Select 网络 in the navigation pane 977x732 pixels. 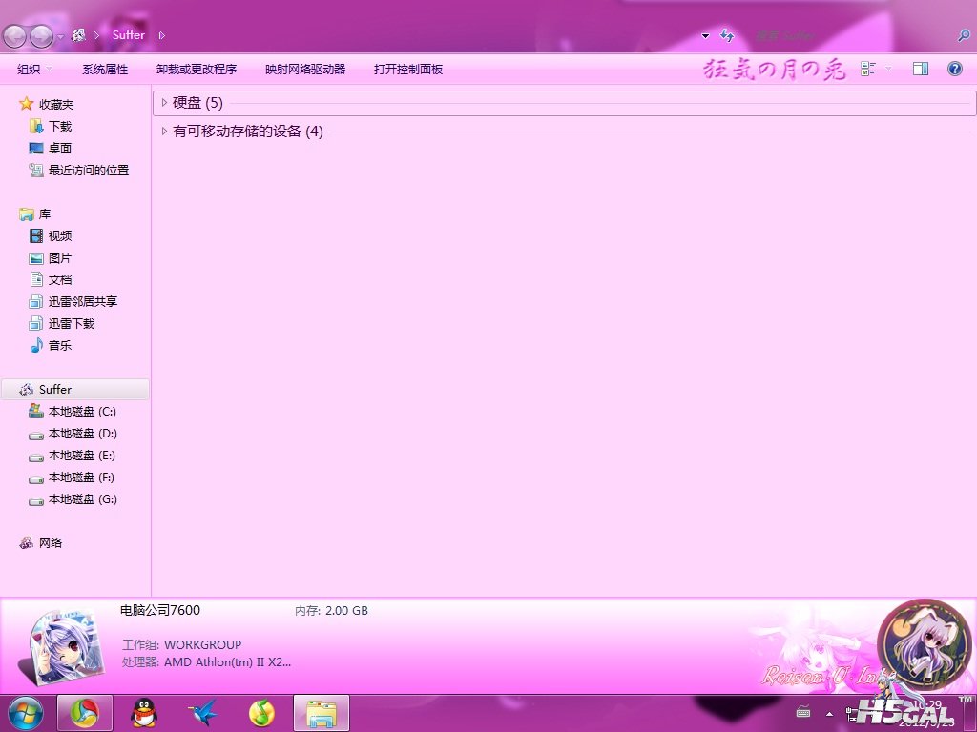tap(51, 542)
